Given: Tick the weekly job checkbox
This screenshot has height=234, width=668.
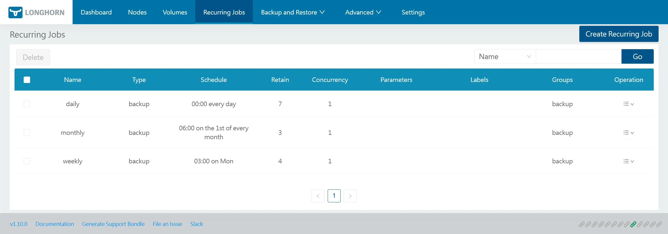Looking at the screenshot, I should [27, 161].
